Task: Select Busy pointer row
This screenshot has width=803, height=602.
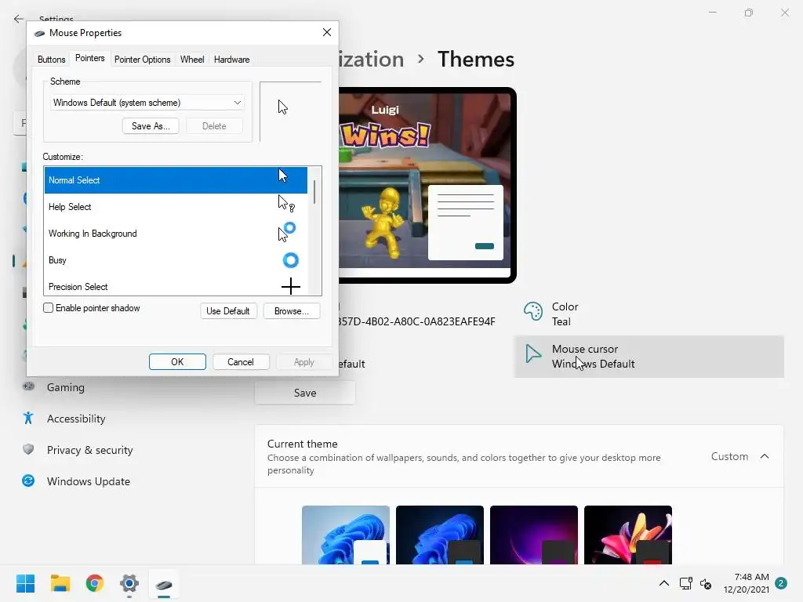Action: [176, 260]
